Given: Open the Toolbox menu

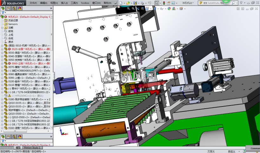Looking at the screenshot, I should pyautogui.click(x=85, y=3).
